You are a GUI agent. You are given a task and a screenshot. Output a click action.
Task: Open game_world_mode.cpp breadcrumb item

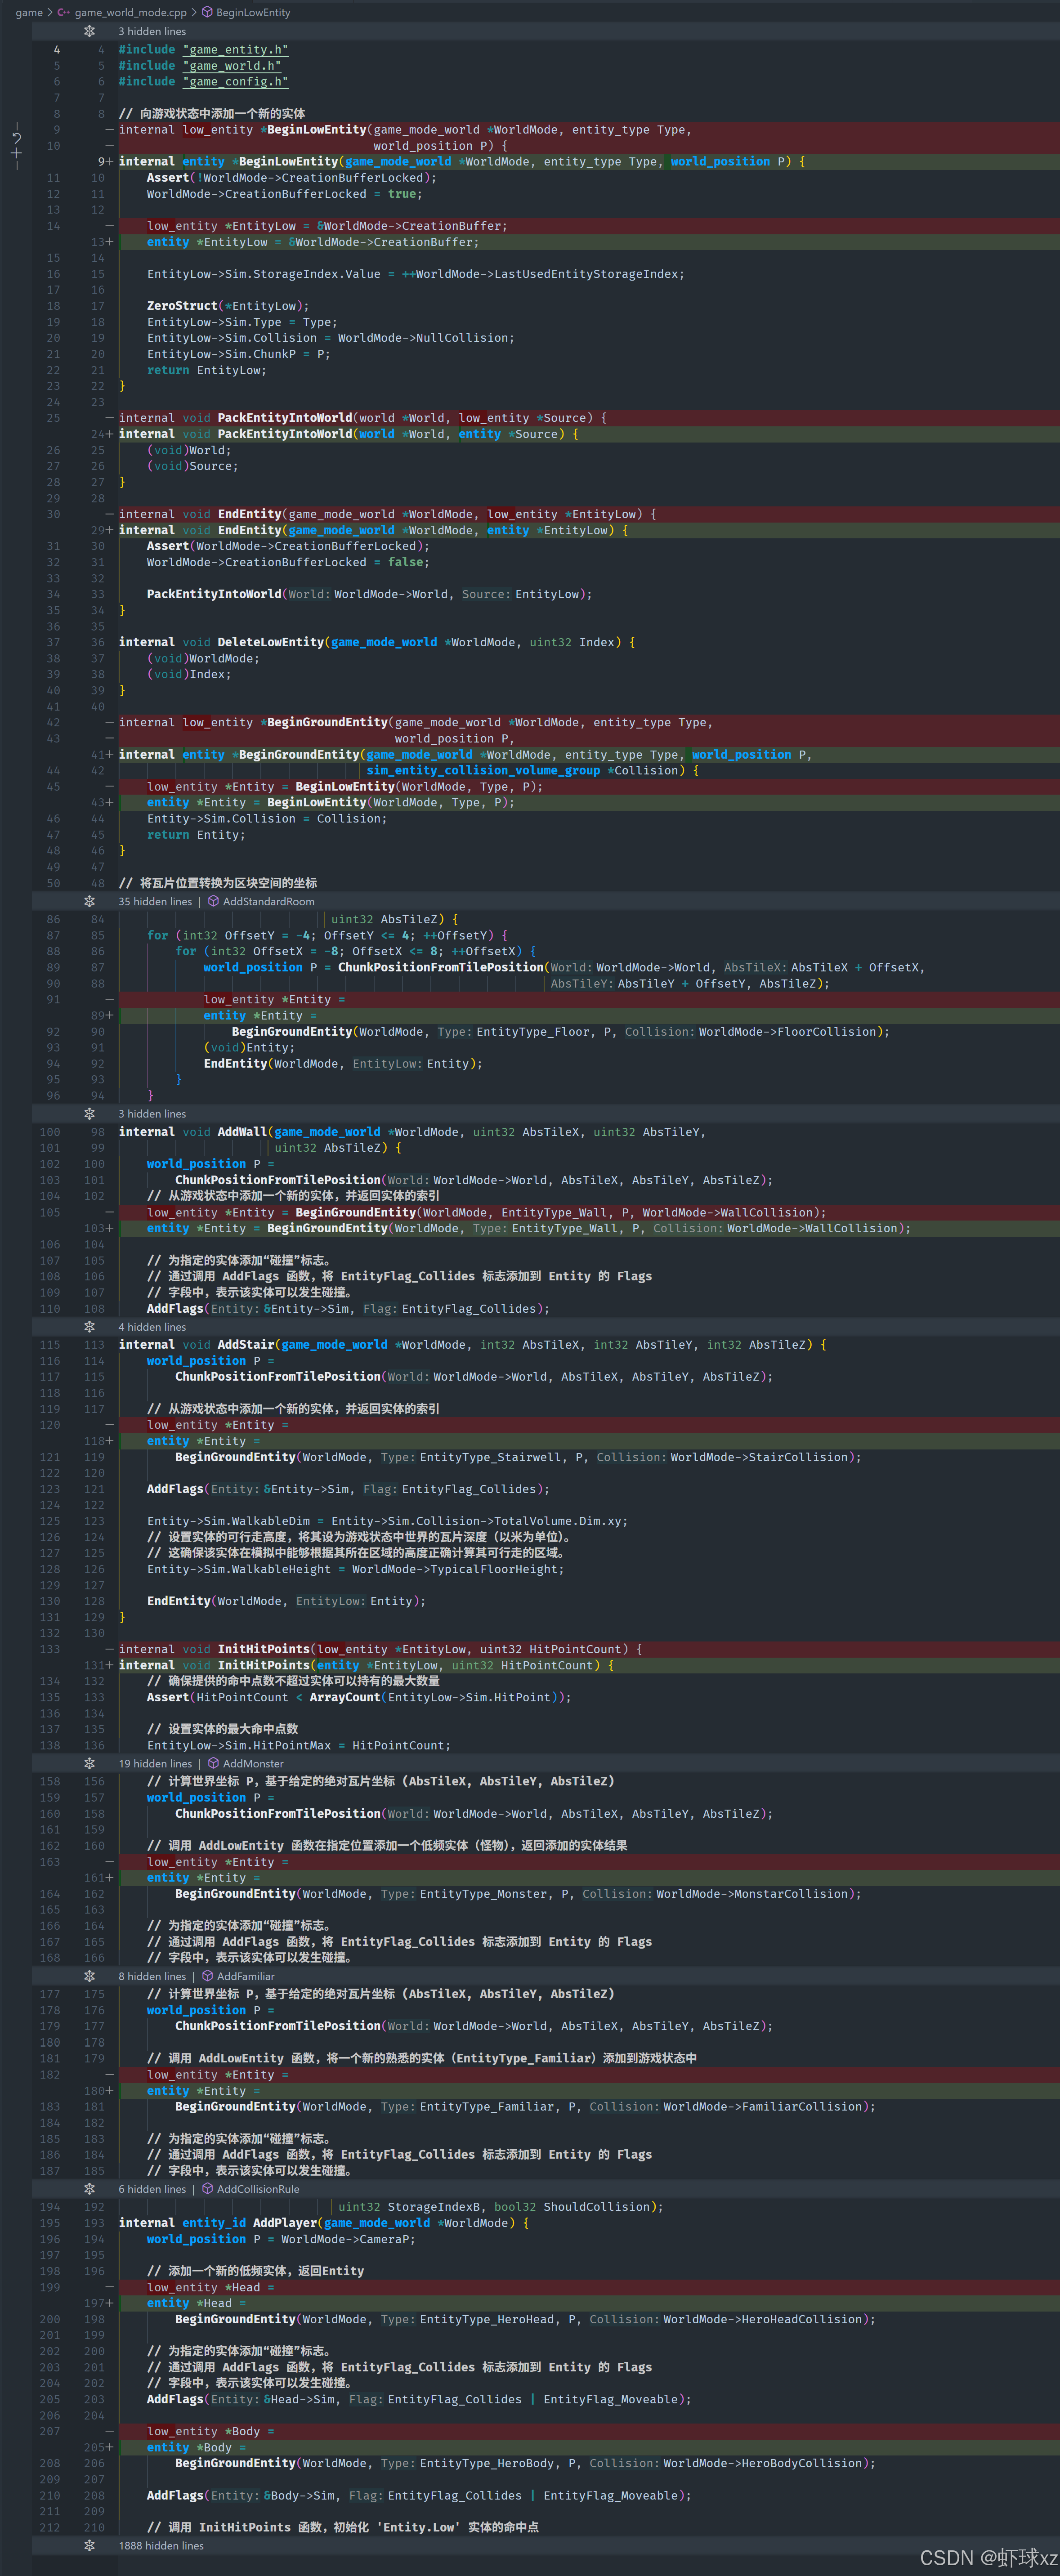pos(130,12)
